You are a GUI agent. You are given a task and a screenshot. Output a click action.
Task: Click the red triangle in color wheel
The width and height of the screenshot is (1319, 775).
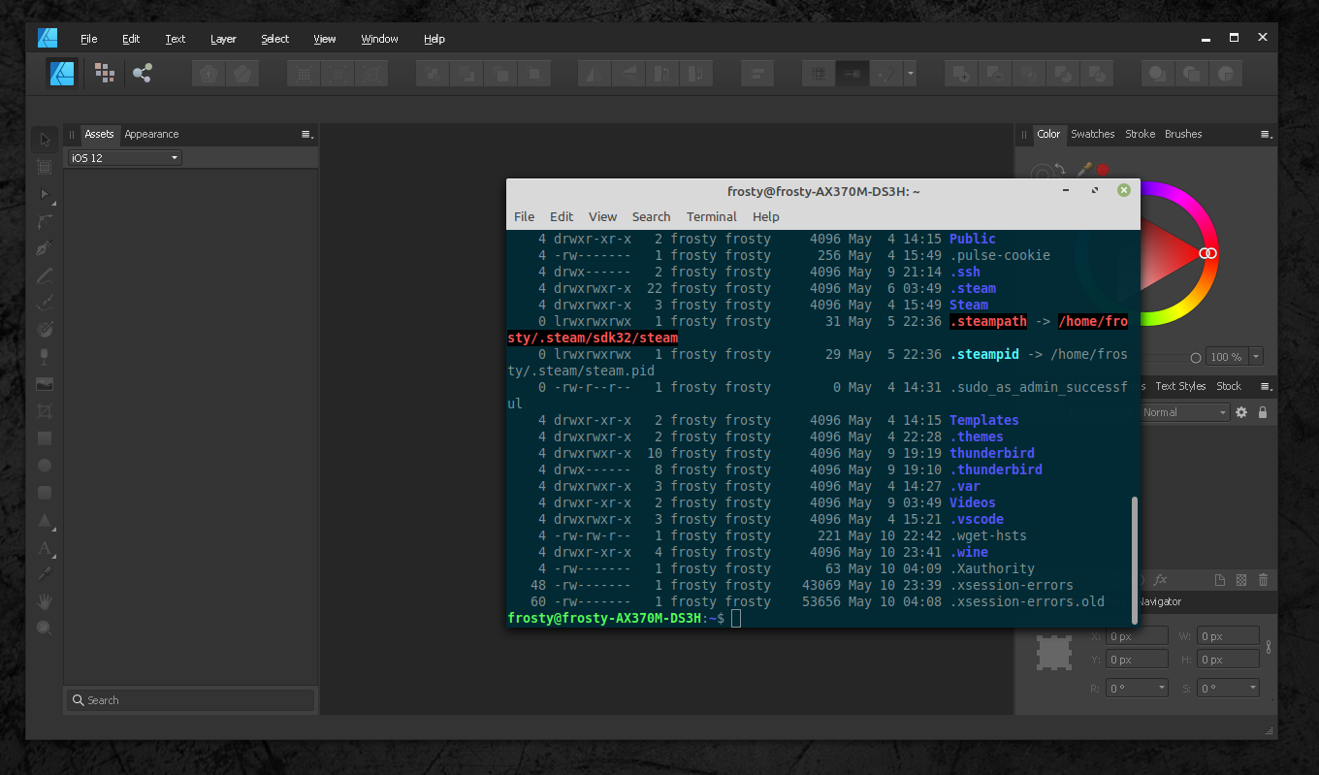1169,254
